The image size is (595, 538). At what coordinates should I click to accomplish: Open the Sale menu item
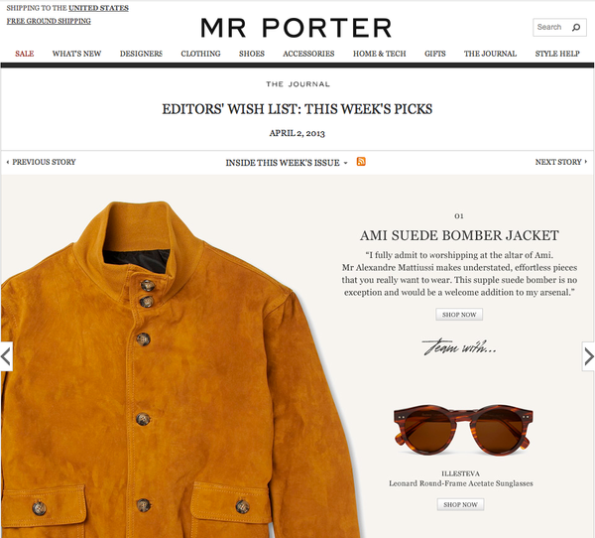point(24,54)
